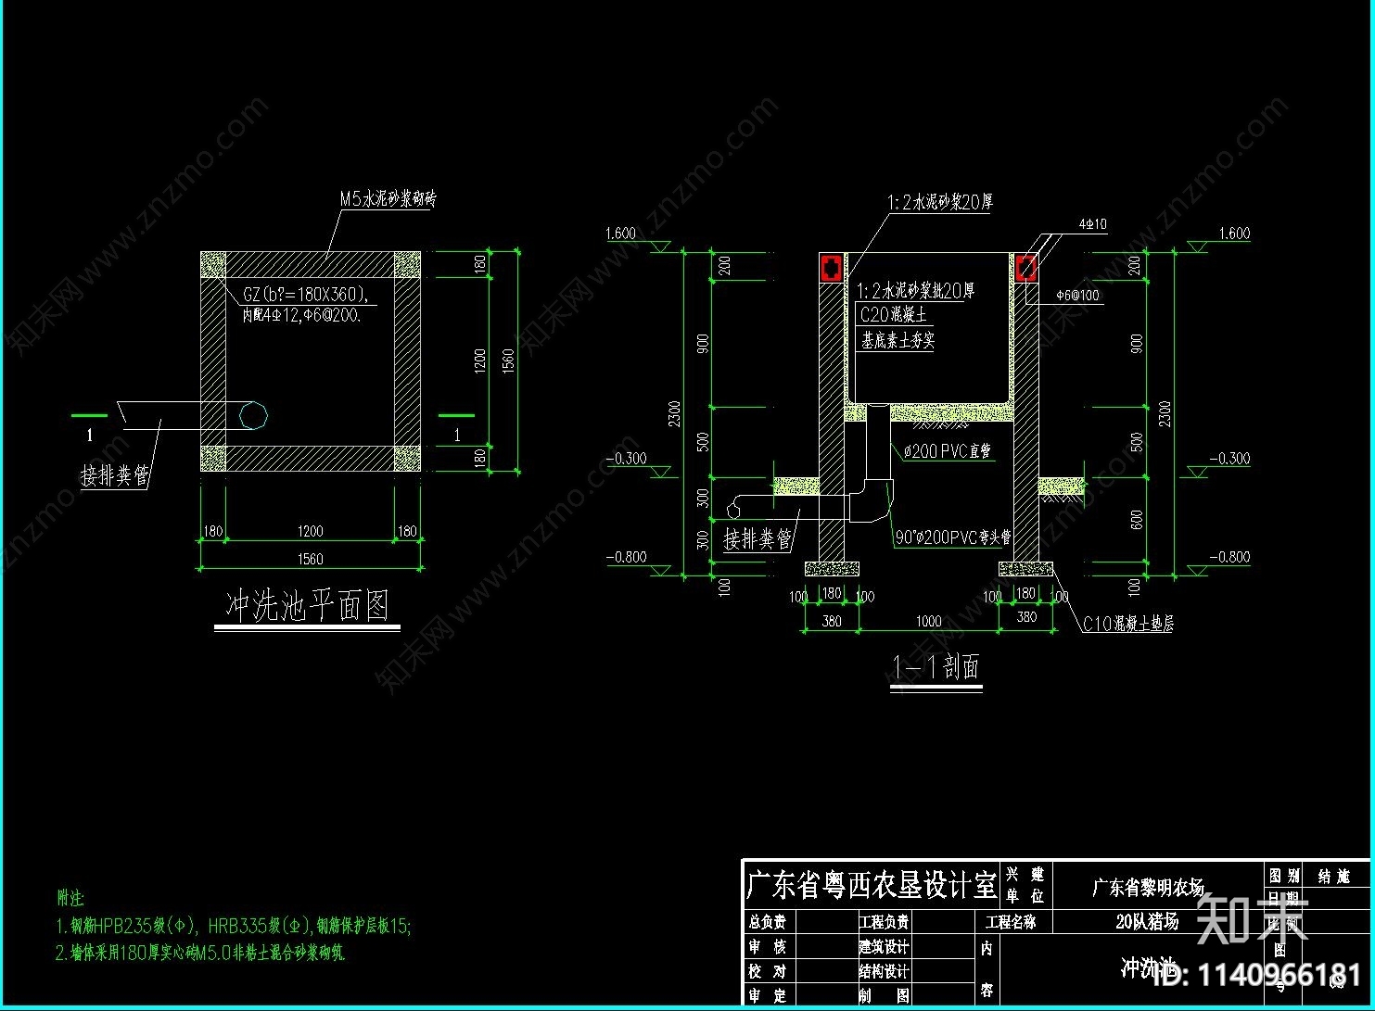Click the 'ø200PVC直管' pipe label
Image resolution: width=1375 pixels, height=1011 pixels.
tap(948, 451)
